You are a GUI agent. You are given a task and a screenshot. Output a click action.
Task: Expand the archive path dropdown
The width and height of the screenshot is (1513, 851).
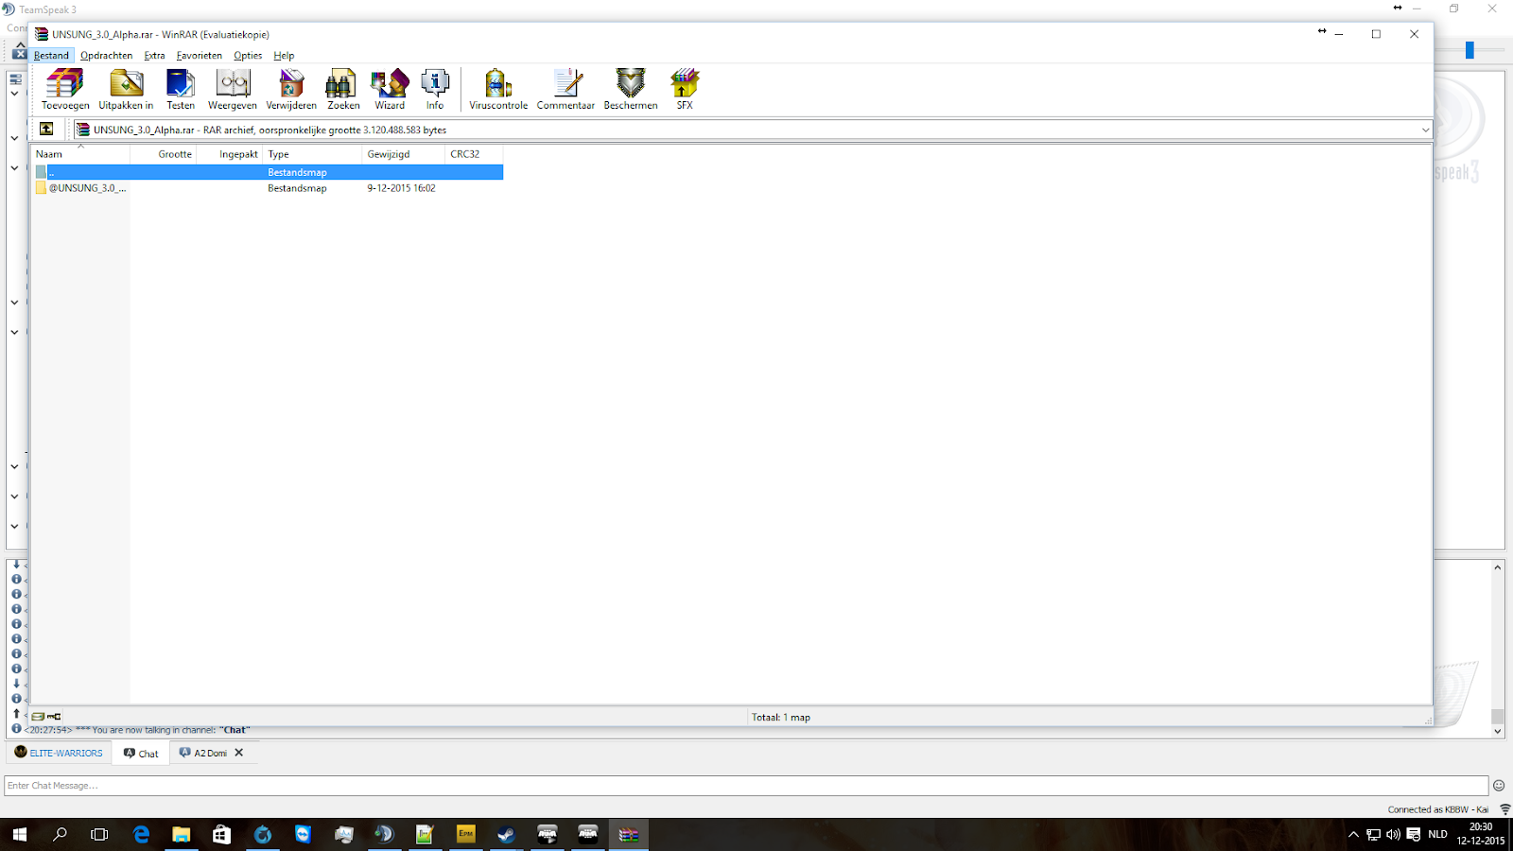(1425, 130)
